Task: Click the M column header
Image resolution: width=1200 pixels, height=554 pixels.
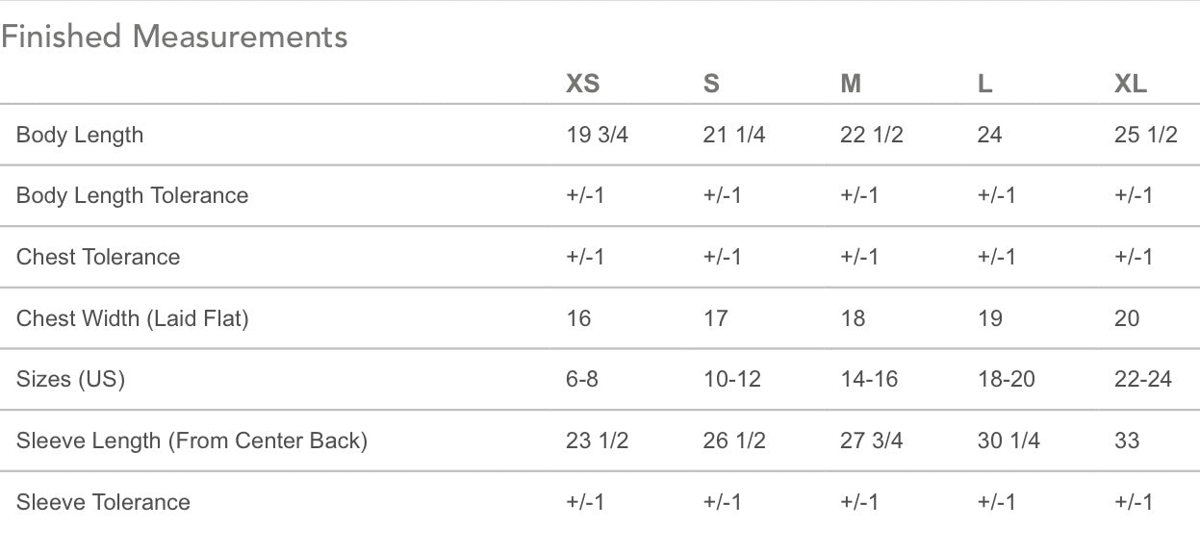Action: pyautogui.click(x=851, y=84)
